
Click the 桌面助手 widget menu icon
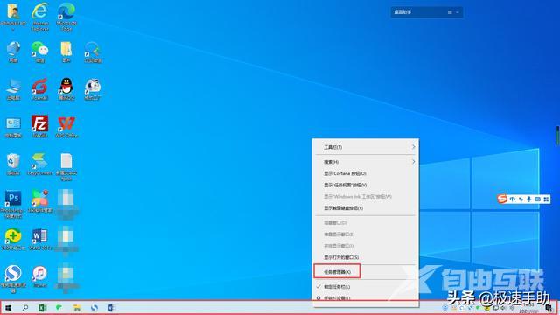450,12
